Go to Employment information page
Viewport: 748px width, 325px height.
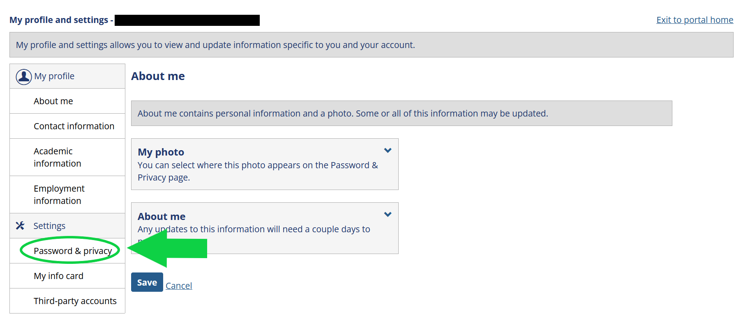click(67, 195)
